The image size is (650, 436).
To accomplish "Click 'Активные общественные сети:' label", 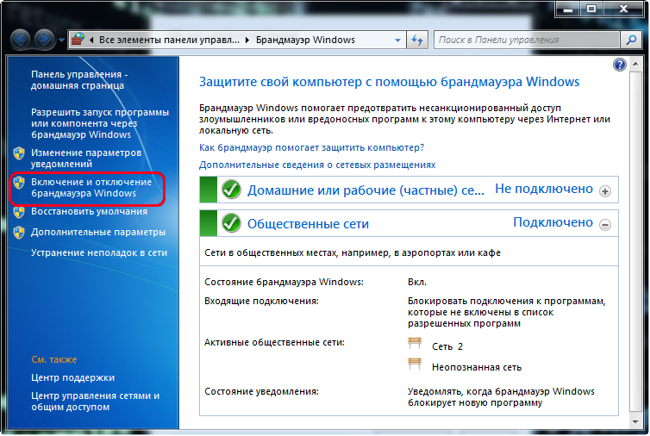I will 274,342.
